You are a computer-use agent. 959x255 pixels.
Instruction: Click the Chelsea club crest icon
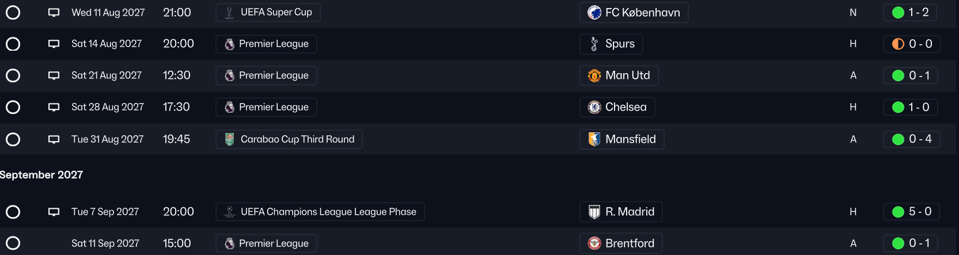pos(594,107)
